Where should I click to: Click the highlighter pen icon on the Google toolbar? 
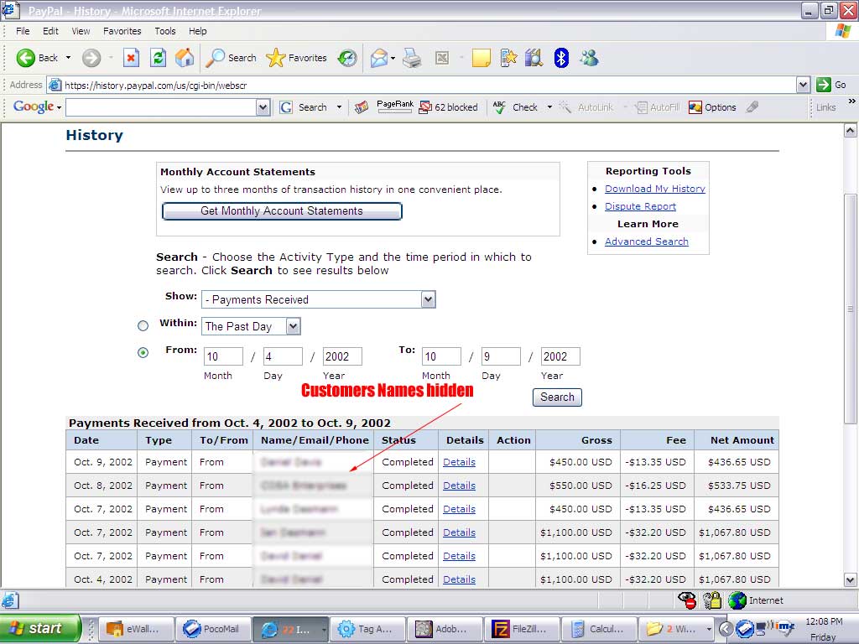tap(752, 106)
